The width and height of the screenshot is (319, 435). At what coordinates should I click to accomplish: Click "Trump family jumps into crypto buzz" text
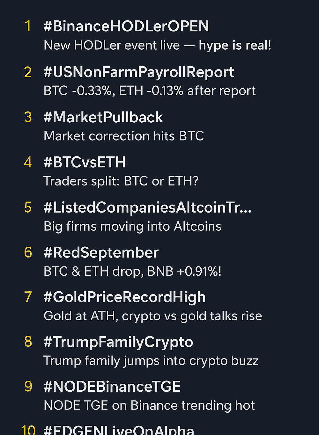click(x=151, y=361)
